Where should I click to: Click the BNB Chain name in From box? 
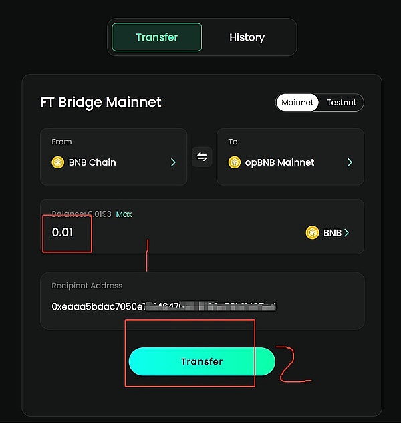[92, 162]
